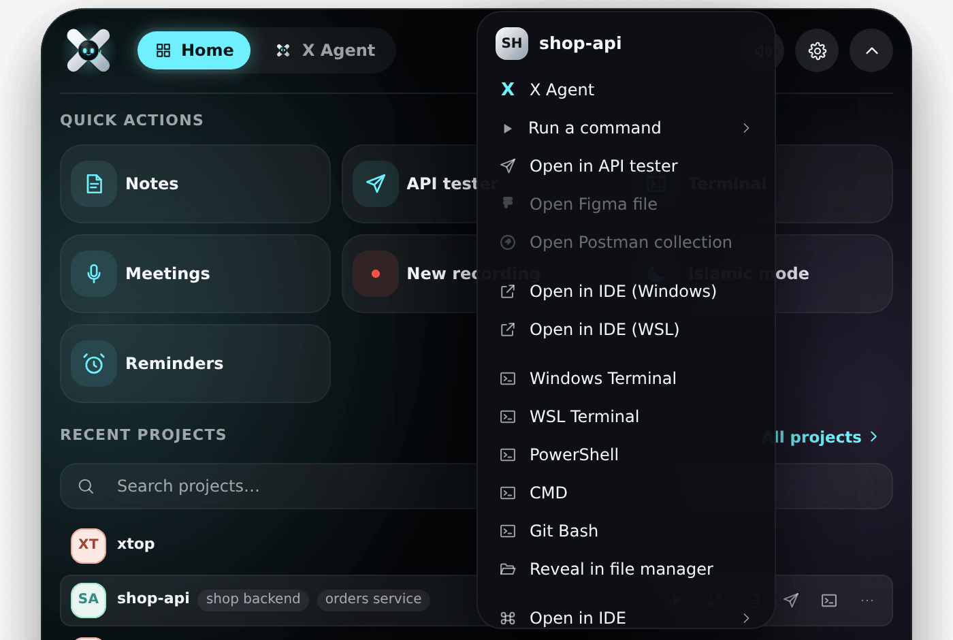The width and height of the screenshot is (953, 640).
Task: Click the terminal icon in shop-api row
Action: [x=829, y=601]
